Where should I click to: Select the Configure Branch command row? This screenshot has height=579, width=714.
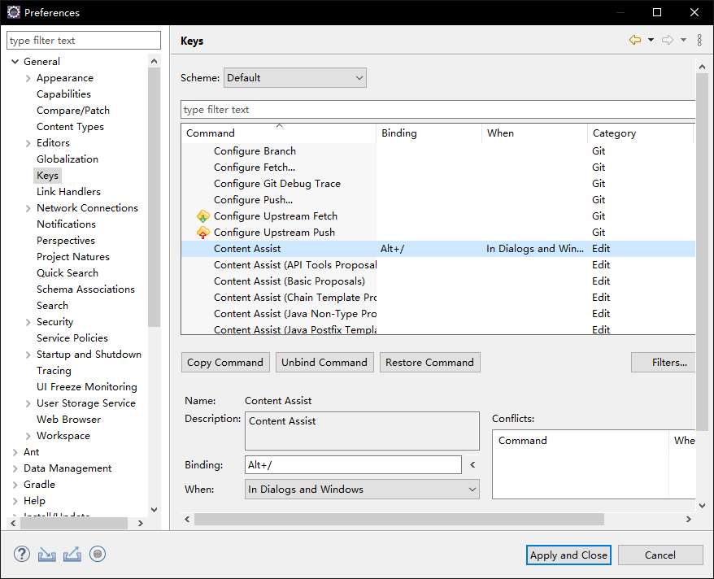438,151
